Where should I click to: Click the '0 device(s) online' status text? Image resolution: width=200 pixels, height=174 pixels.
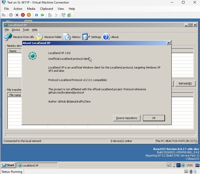click(121, 141)
